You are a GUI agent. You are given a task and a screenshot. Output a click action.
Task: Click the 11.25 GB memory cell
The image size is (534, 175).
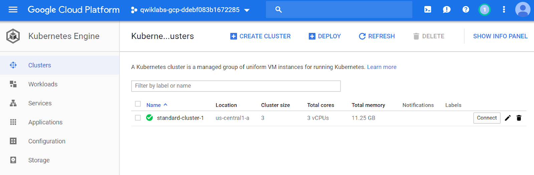pyautogui.click(x=363, y=118)
